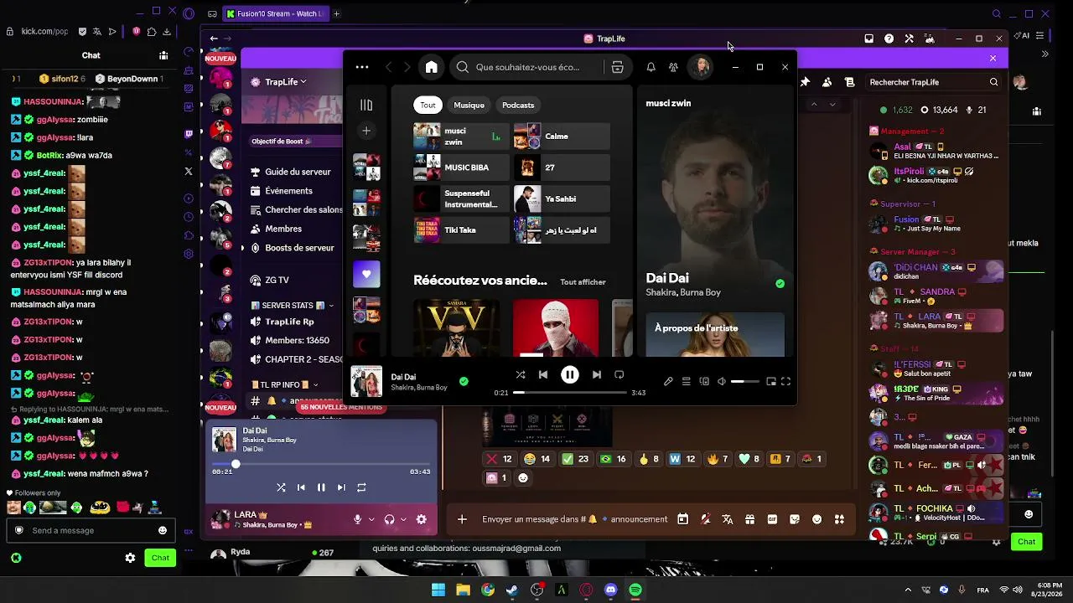
Task: Open Discord user settings gear
Action: pyautogui.click(x=421, y=519)
